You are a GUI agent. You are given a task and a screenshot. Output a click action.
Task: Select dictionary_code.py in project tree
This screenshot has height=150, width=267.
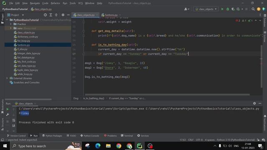click(x=28, y=37)
